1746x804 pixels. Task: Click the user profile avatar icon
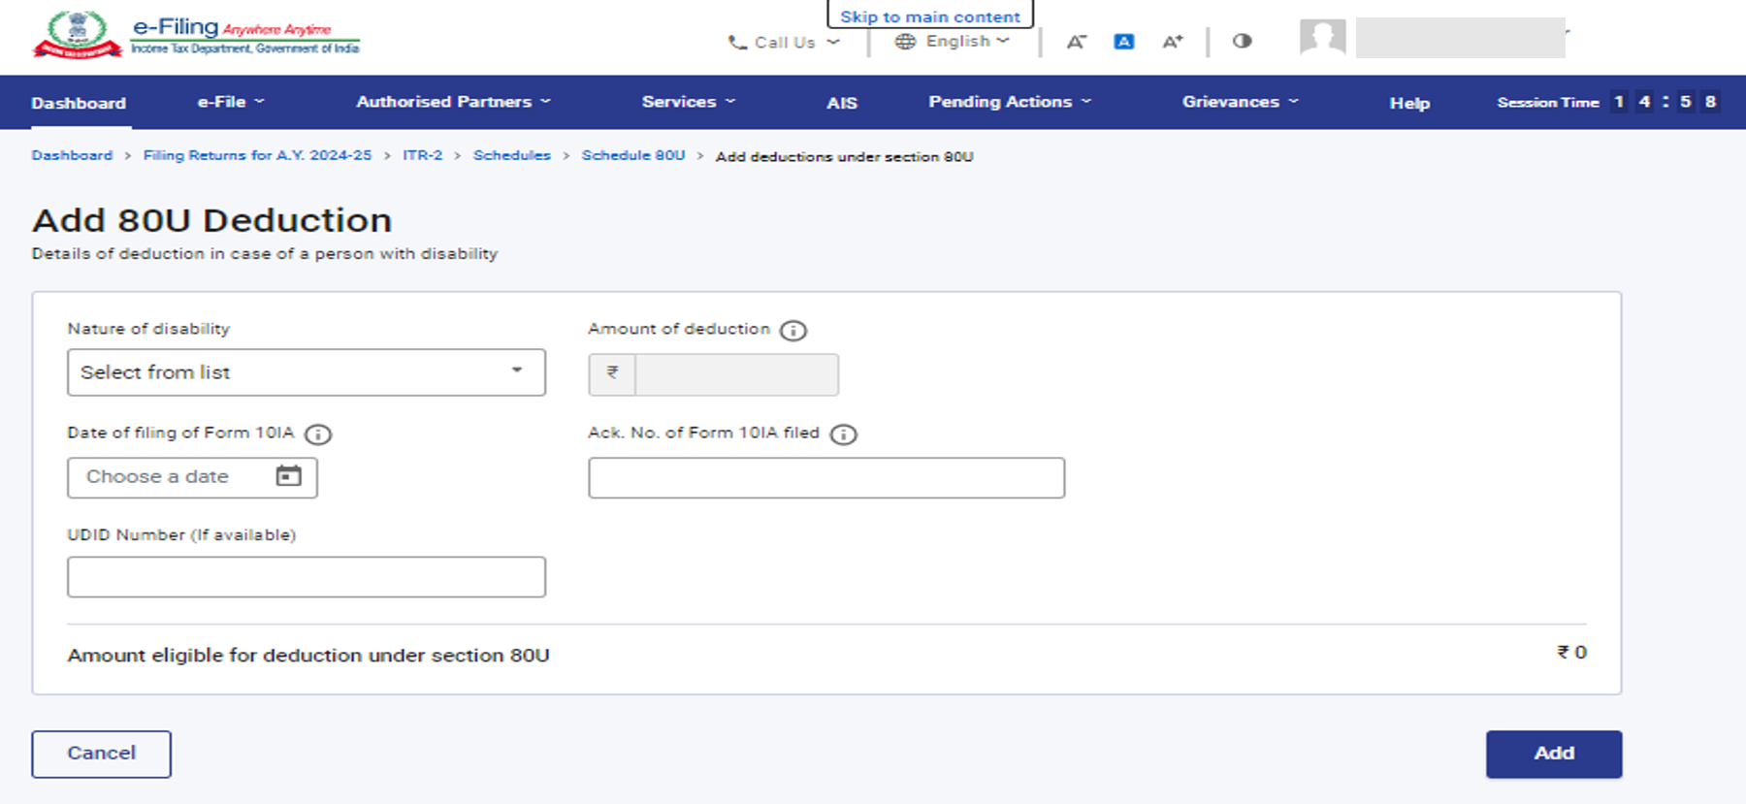click(x=1322, y=39)
